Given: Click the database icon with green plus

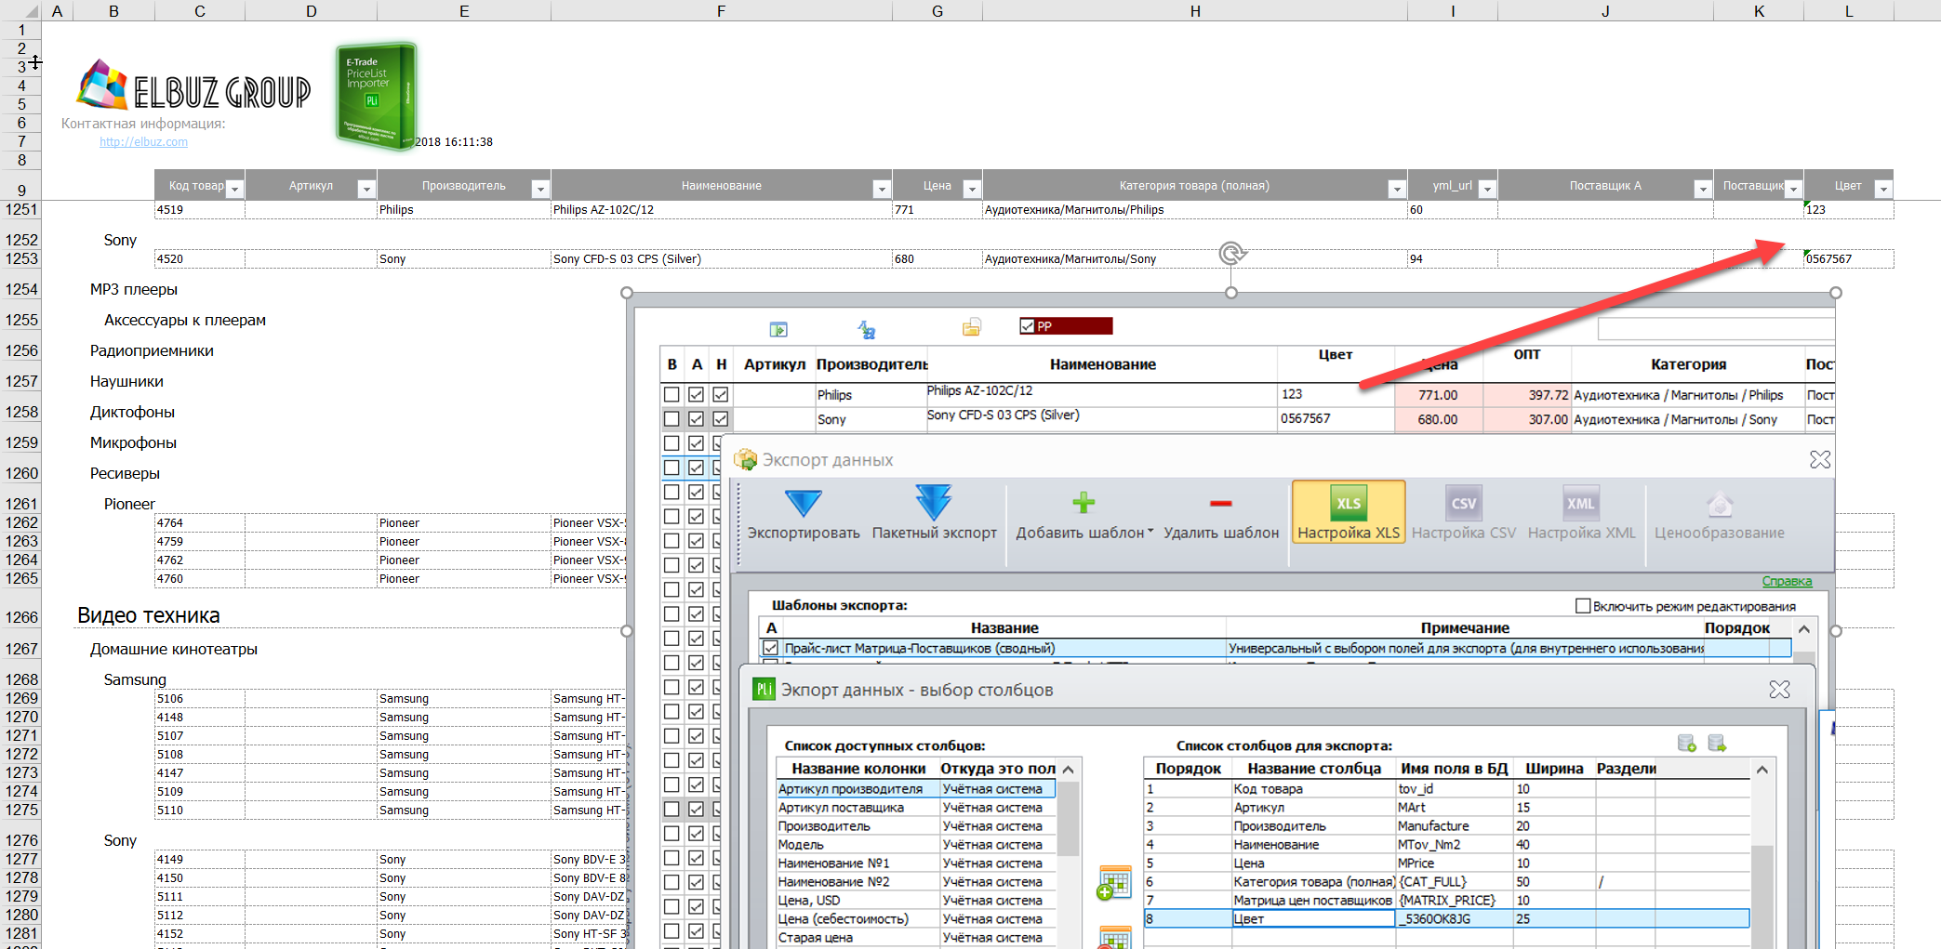Looking at the screenshot, I should pyautogui.click(x=1686, y=743).
